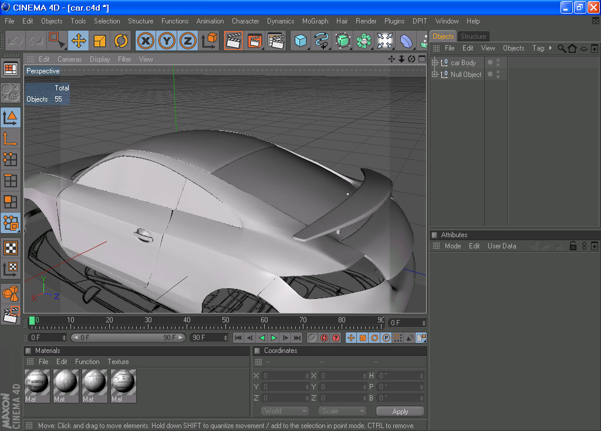Switch to Polygons mode in left palette

pyautogui.click(x=11, y=201)
